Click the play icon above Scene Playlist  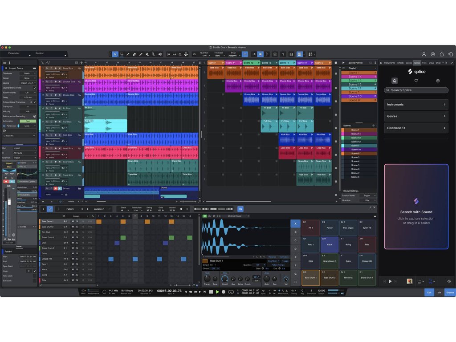click(x=343, y=63)
